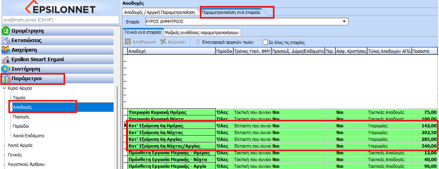The image size is (439, 169).
Task: Open the Συντήρηση menu section
Action: click(57, 69)
